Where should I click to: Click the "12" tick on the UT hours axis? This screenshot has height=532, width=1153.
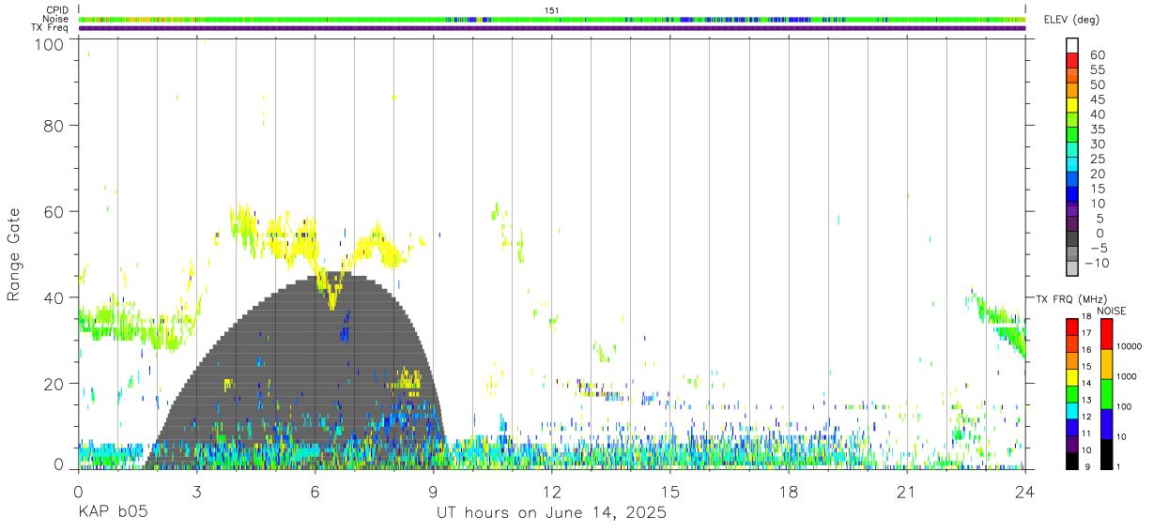point(551,492)
